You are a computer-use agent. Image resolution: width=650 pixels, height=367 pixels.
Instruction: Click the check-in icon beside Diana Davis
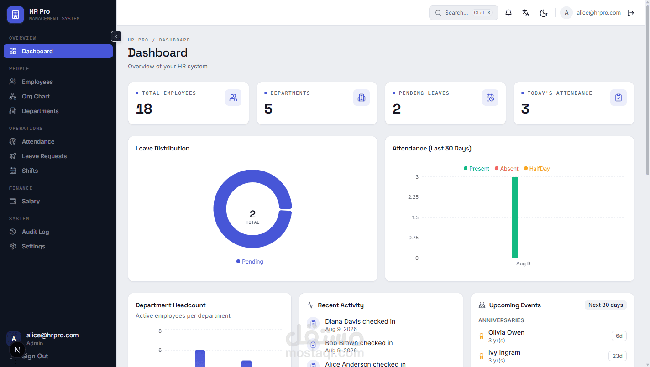point(313,323)
